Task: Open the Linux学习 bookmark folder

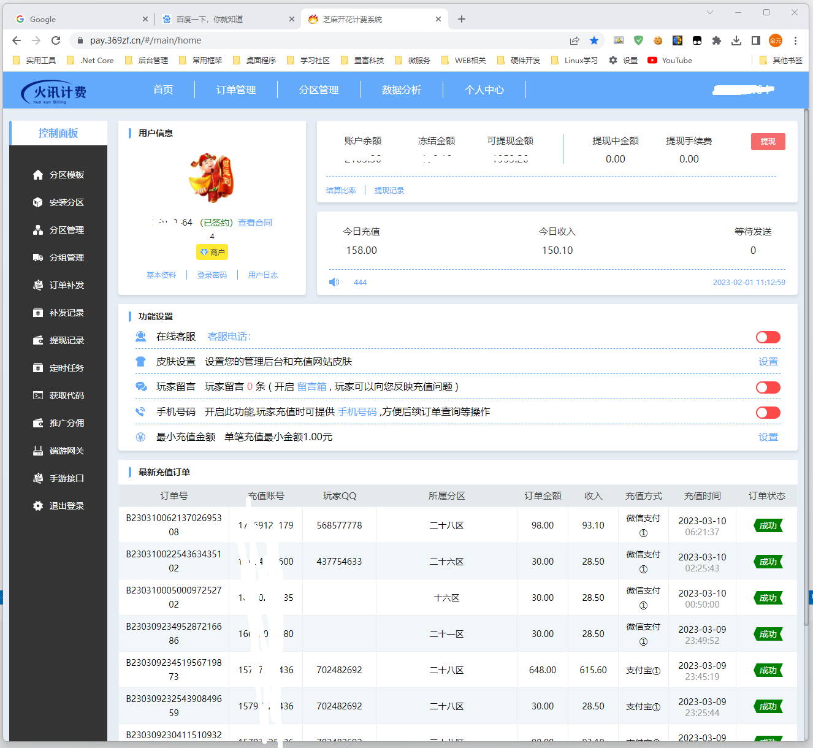Action: [x=575, y=60]
